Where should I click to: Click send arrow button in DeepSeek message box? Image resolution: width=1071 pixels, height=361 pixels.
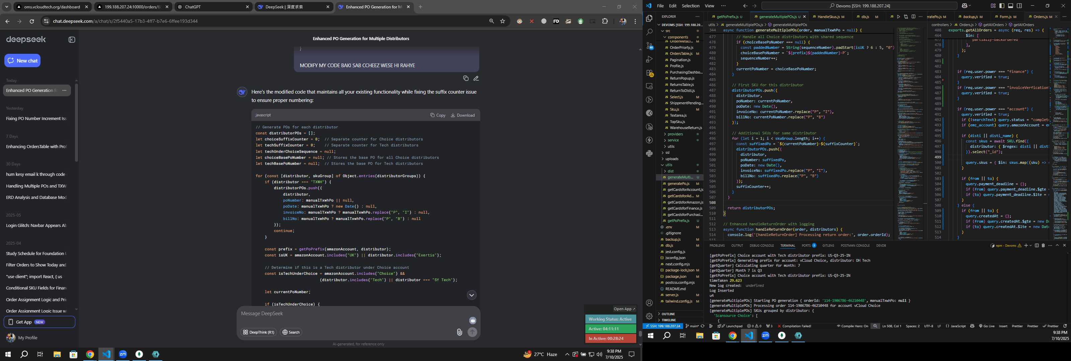pyautogui.click(x=472, y=332)
